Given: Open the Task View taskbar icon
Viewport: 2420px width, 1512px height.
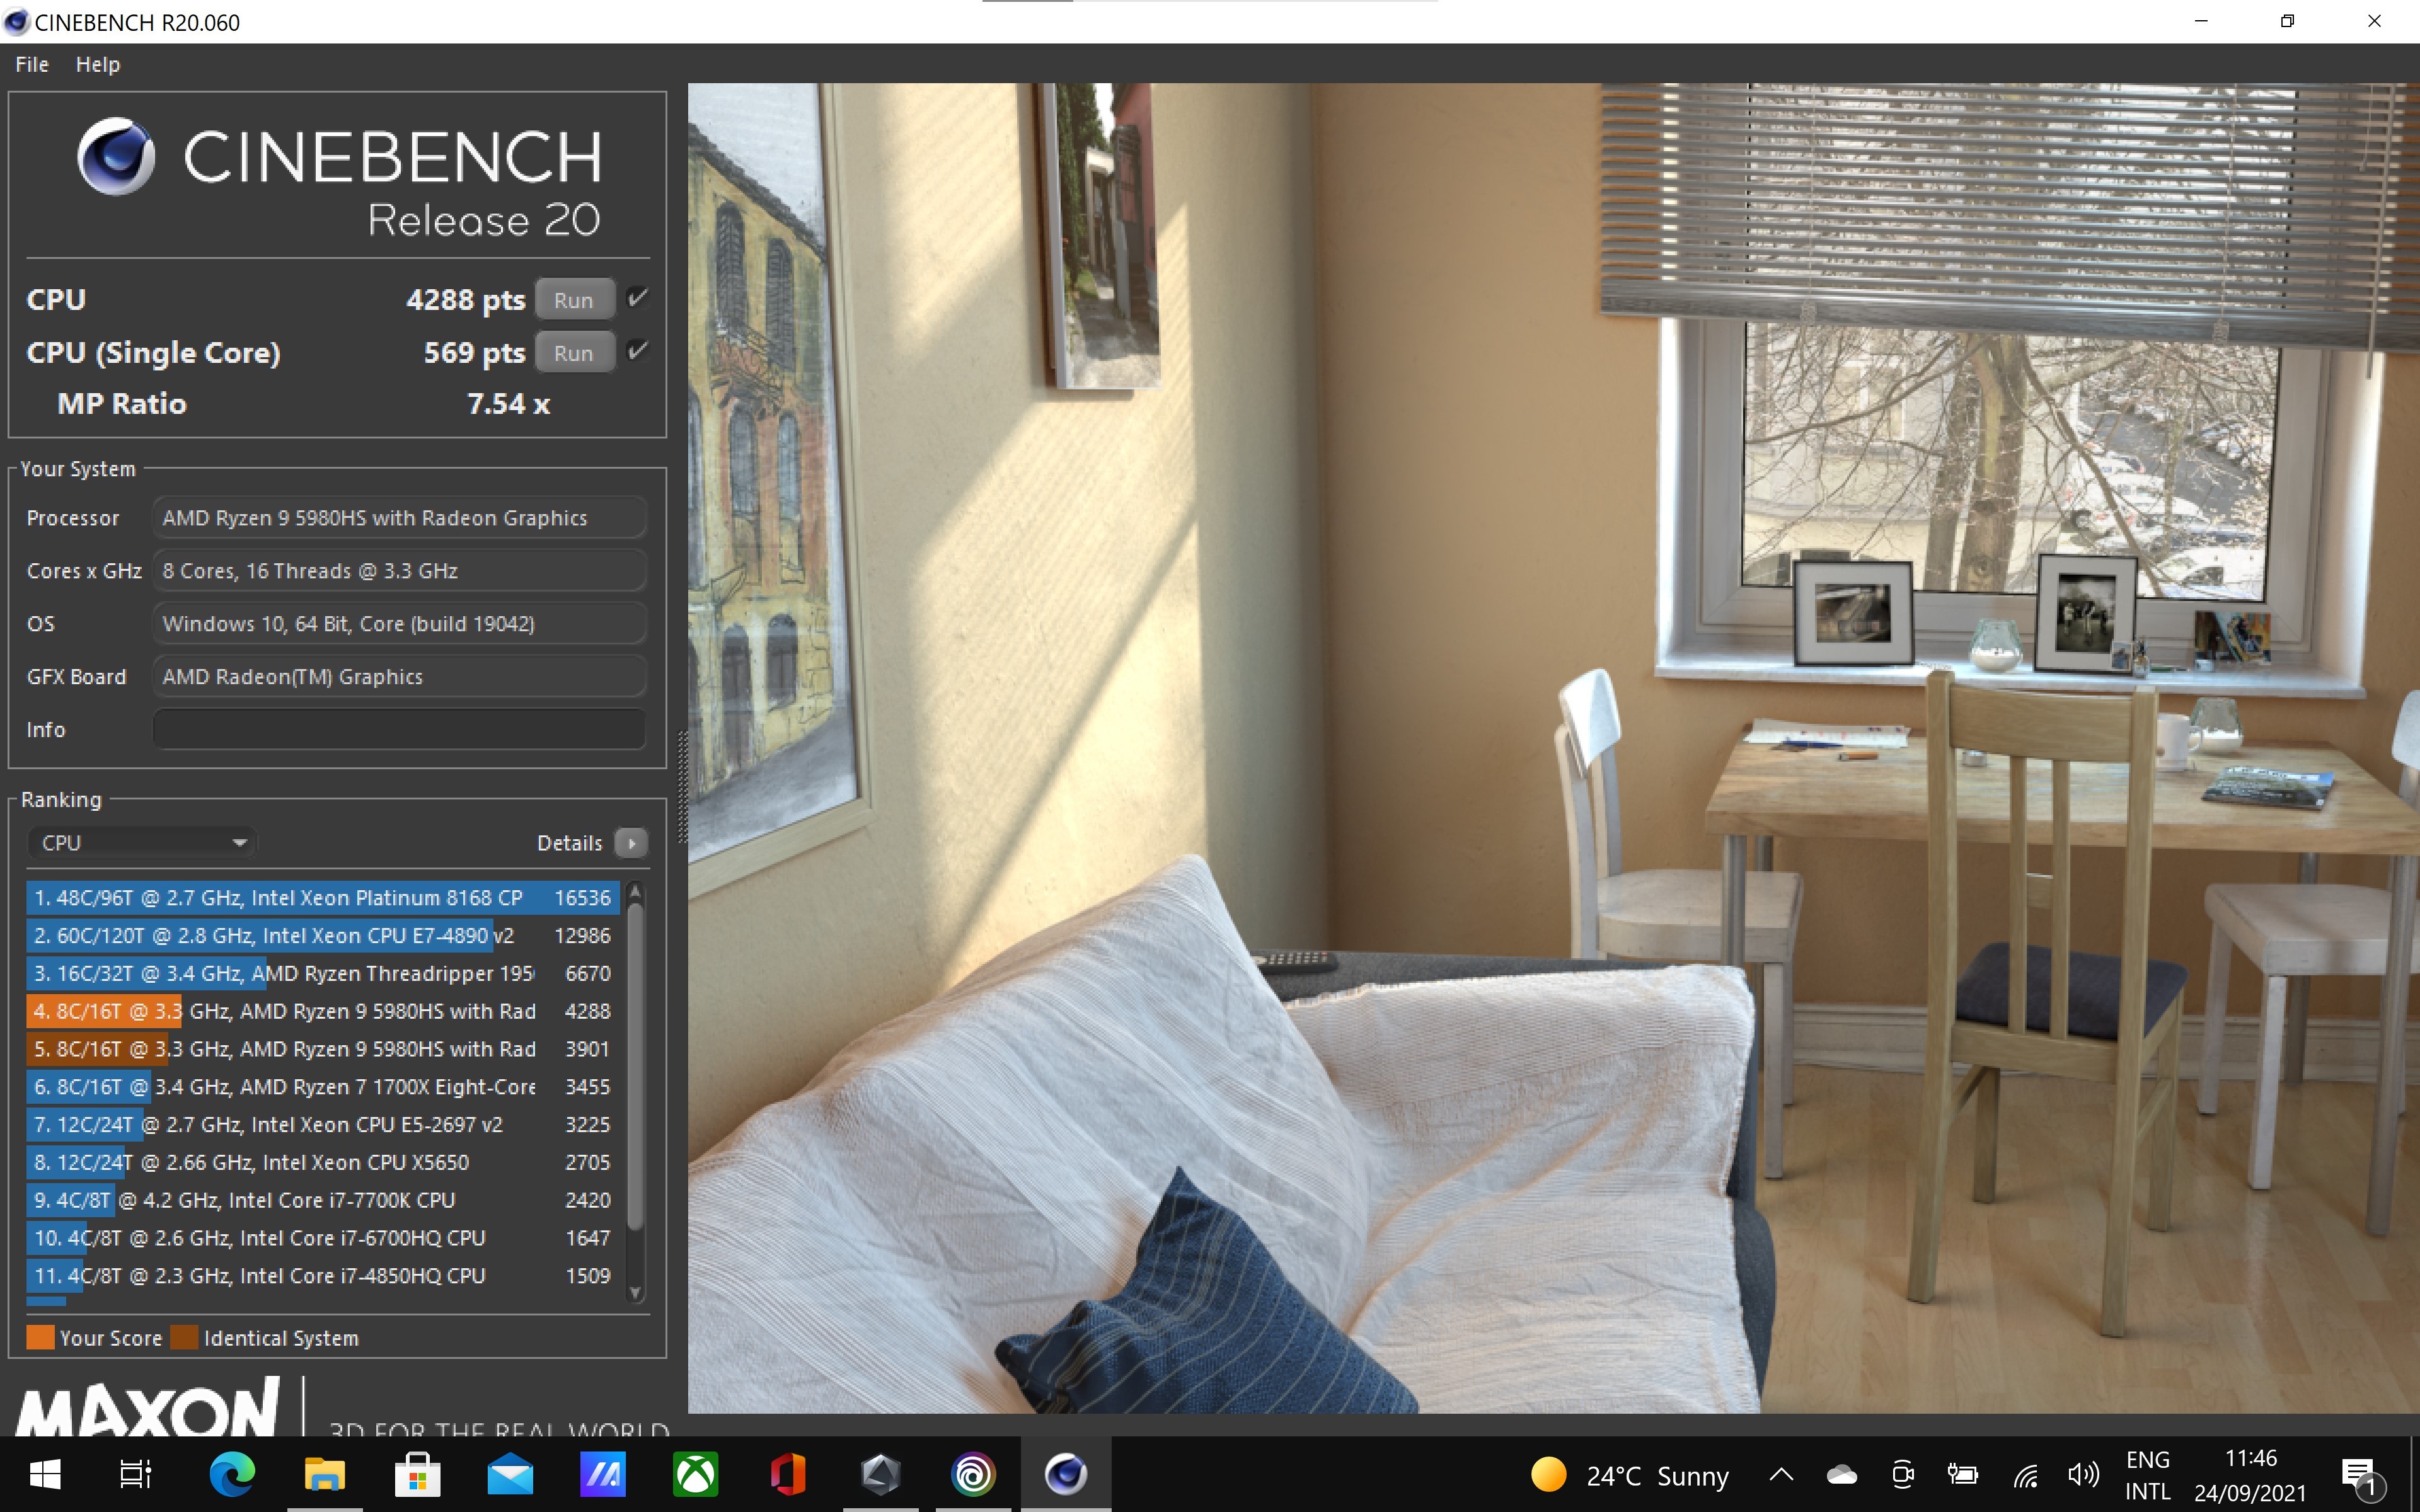Looking at the screenshot, I should 136,1474.
